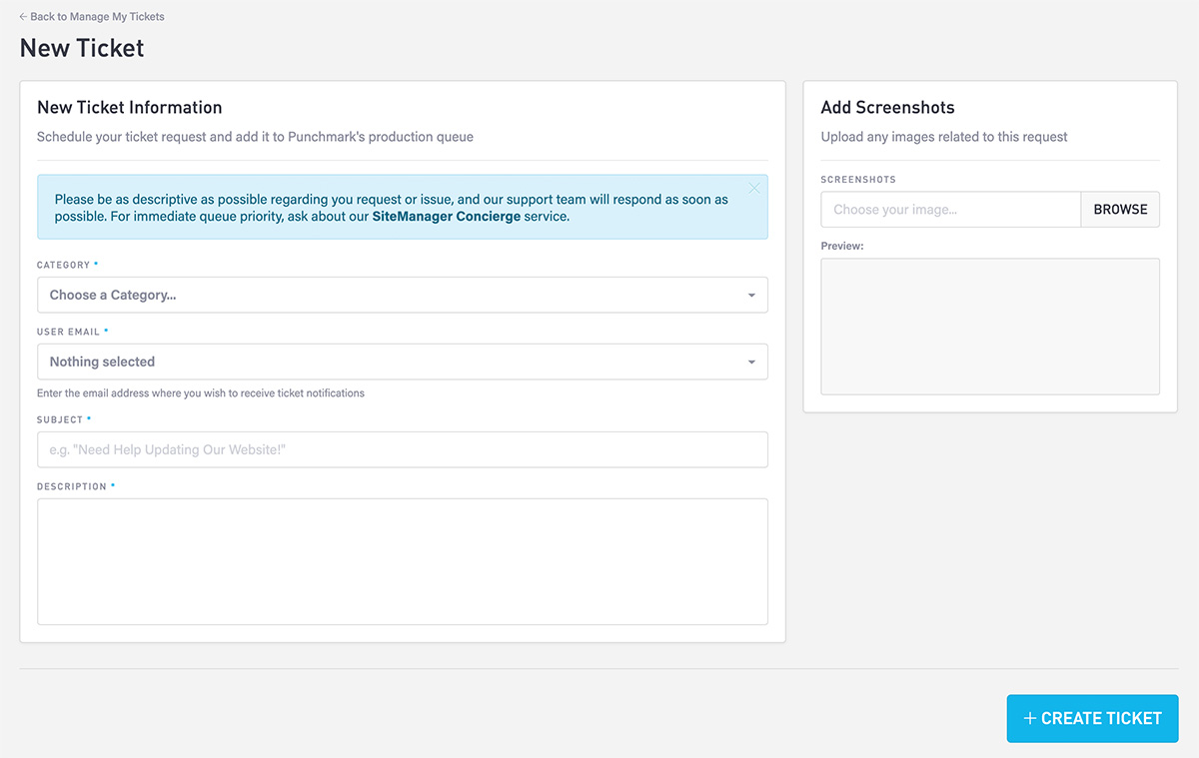Open the SiteManager Concierge link

446,216
